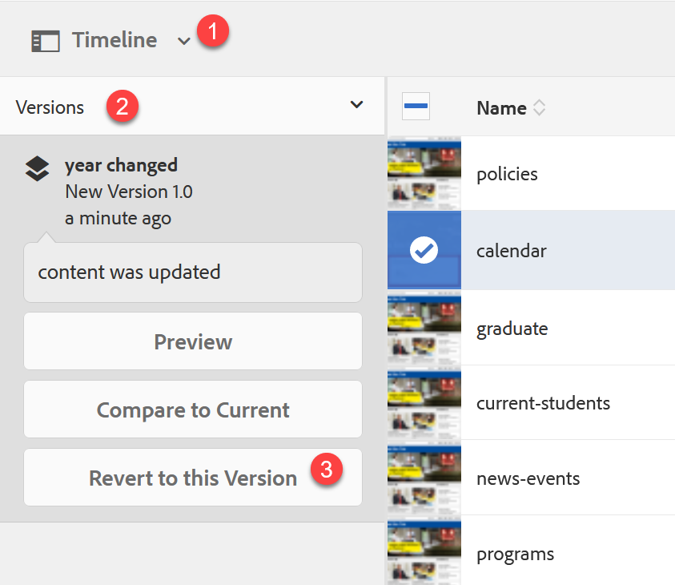Select the news-events page thumbnail
675x585 pixels.
click(424, 478)
